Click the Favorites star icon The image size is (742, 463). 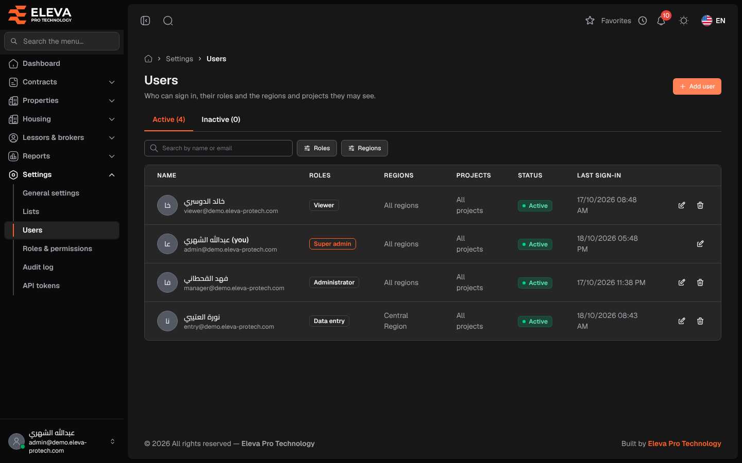coord(590,21)
